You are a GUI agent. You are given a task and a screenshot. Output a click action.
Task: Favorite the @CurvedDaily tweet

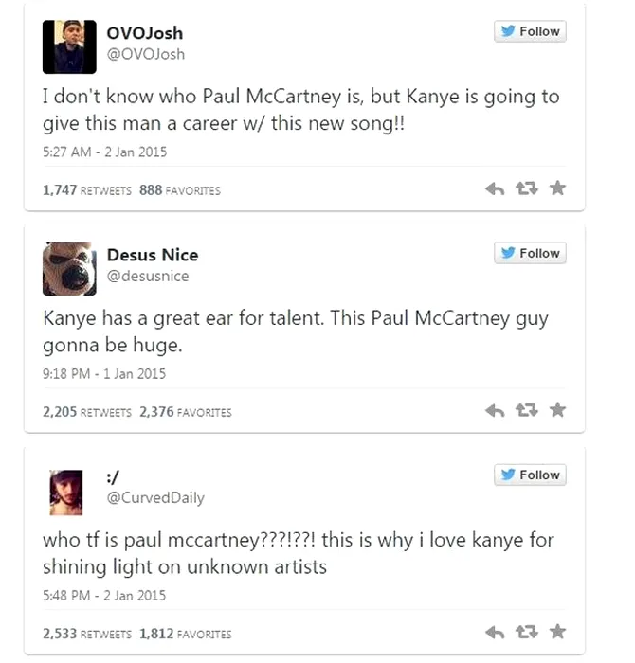(557, 633)
